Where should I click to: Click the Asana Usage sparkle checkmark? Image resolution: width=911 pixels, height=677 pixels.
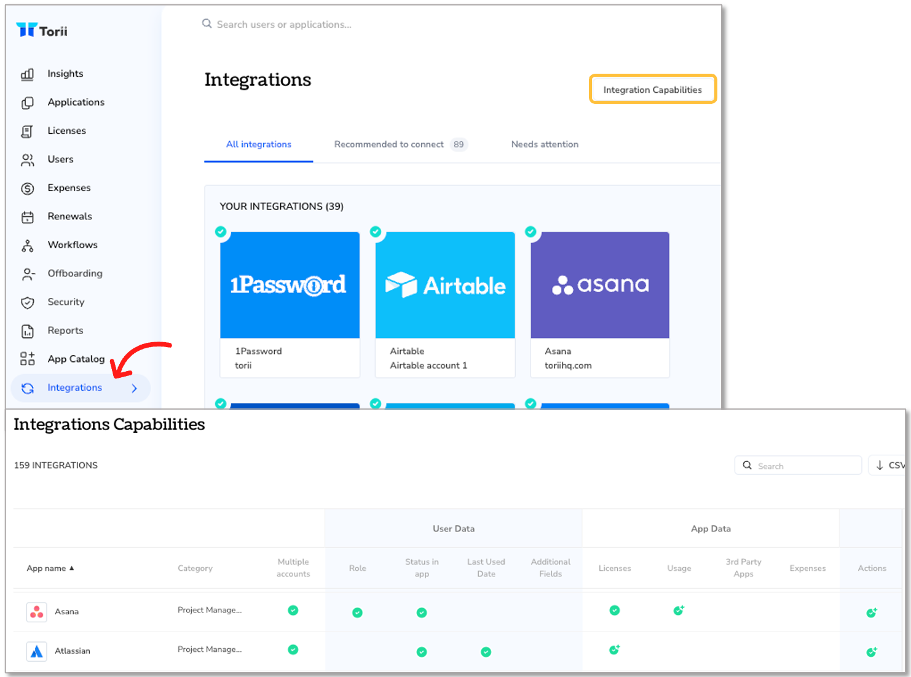tap(679, 610)
